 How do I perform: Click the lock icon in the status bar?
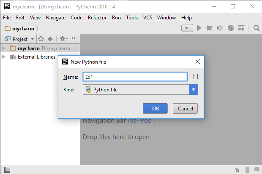pos(237,170)
